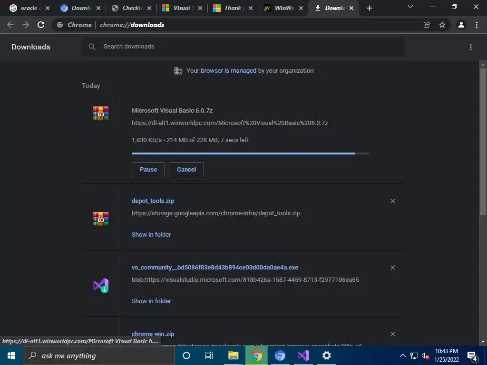Close the WinWorld tab

(x=301, y=9)
